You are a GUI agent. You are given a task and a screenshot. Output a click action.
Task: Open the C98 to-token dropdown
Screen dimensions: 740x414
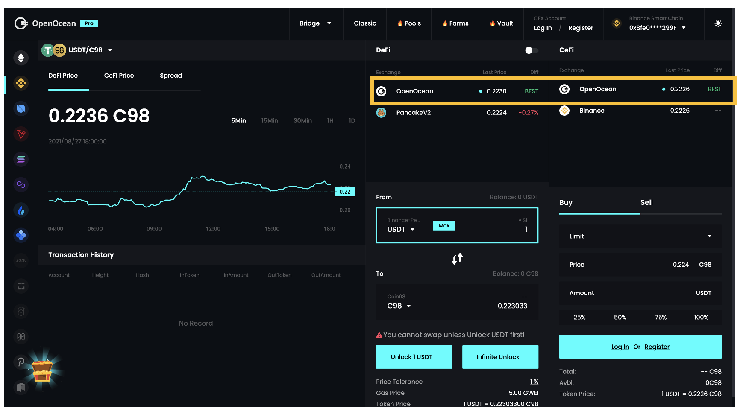(x=399, y=306)
